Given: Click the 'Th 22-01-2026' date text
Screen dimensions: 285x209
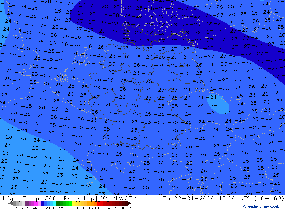Looking at the screenshot, I should point(189,198).
